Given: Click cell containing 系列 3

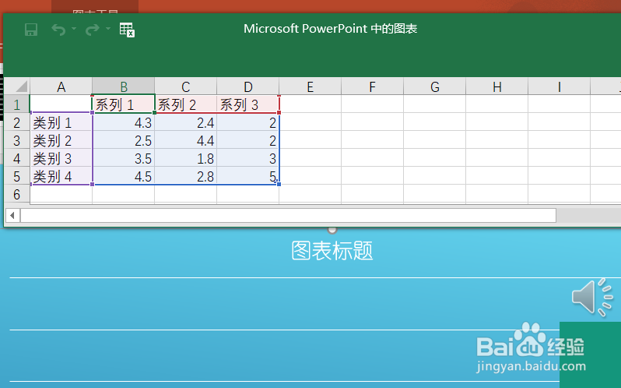Looking at the screenshot, I should tap(248, 104).
